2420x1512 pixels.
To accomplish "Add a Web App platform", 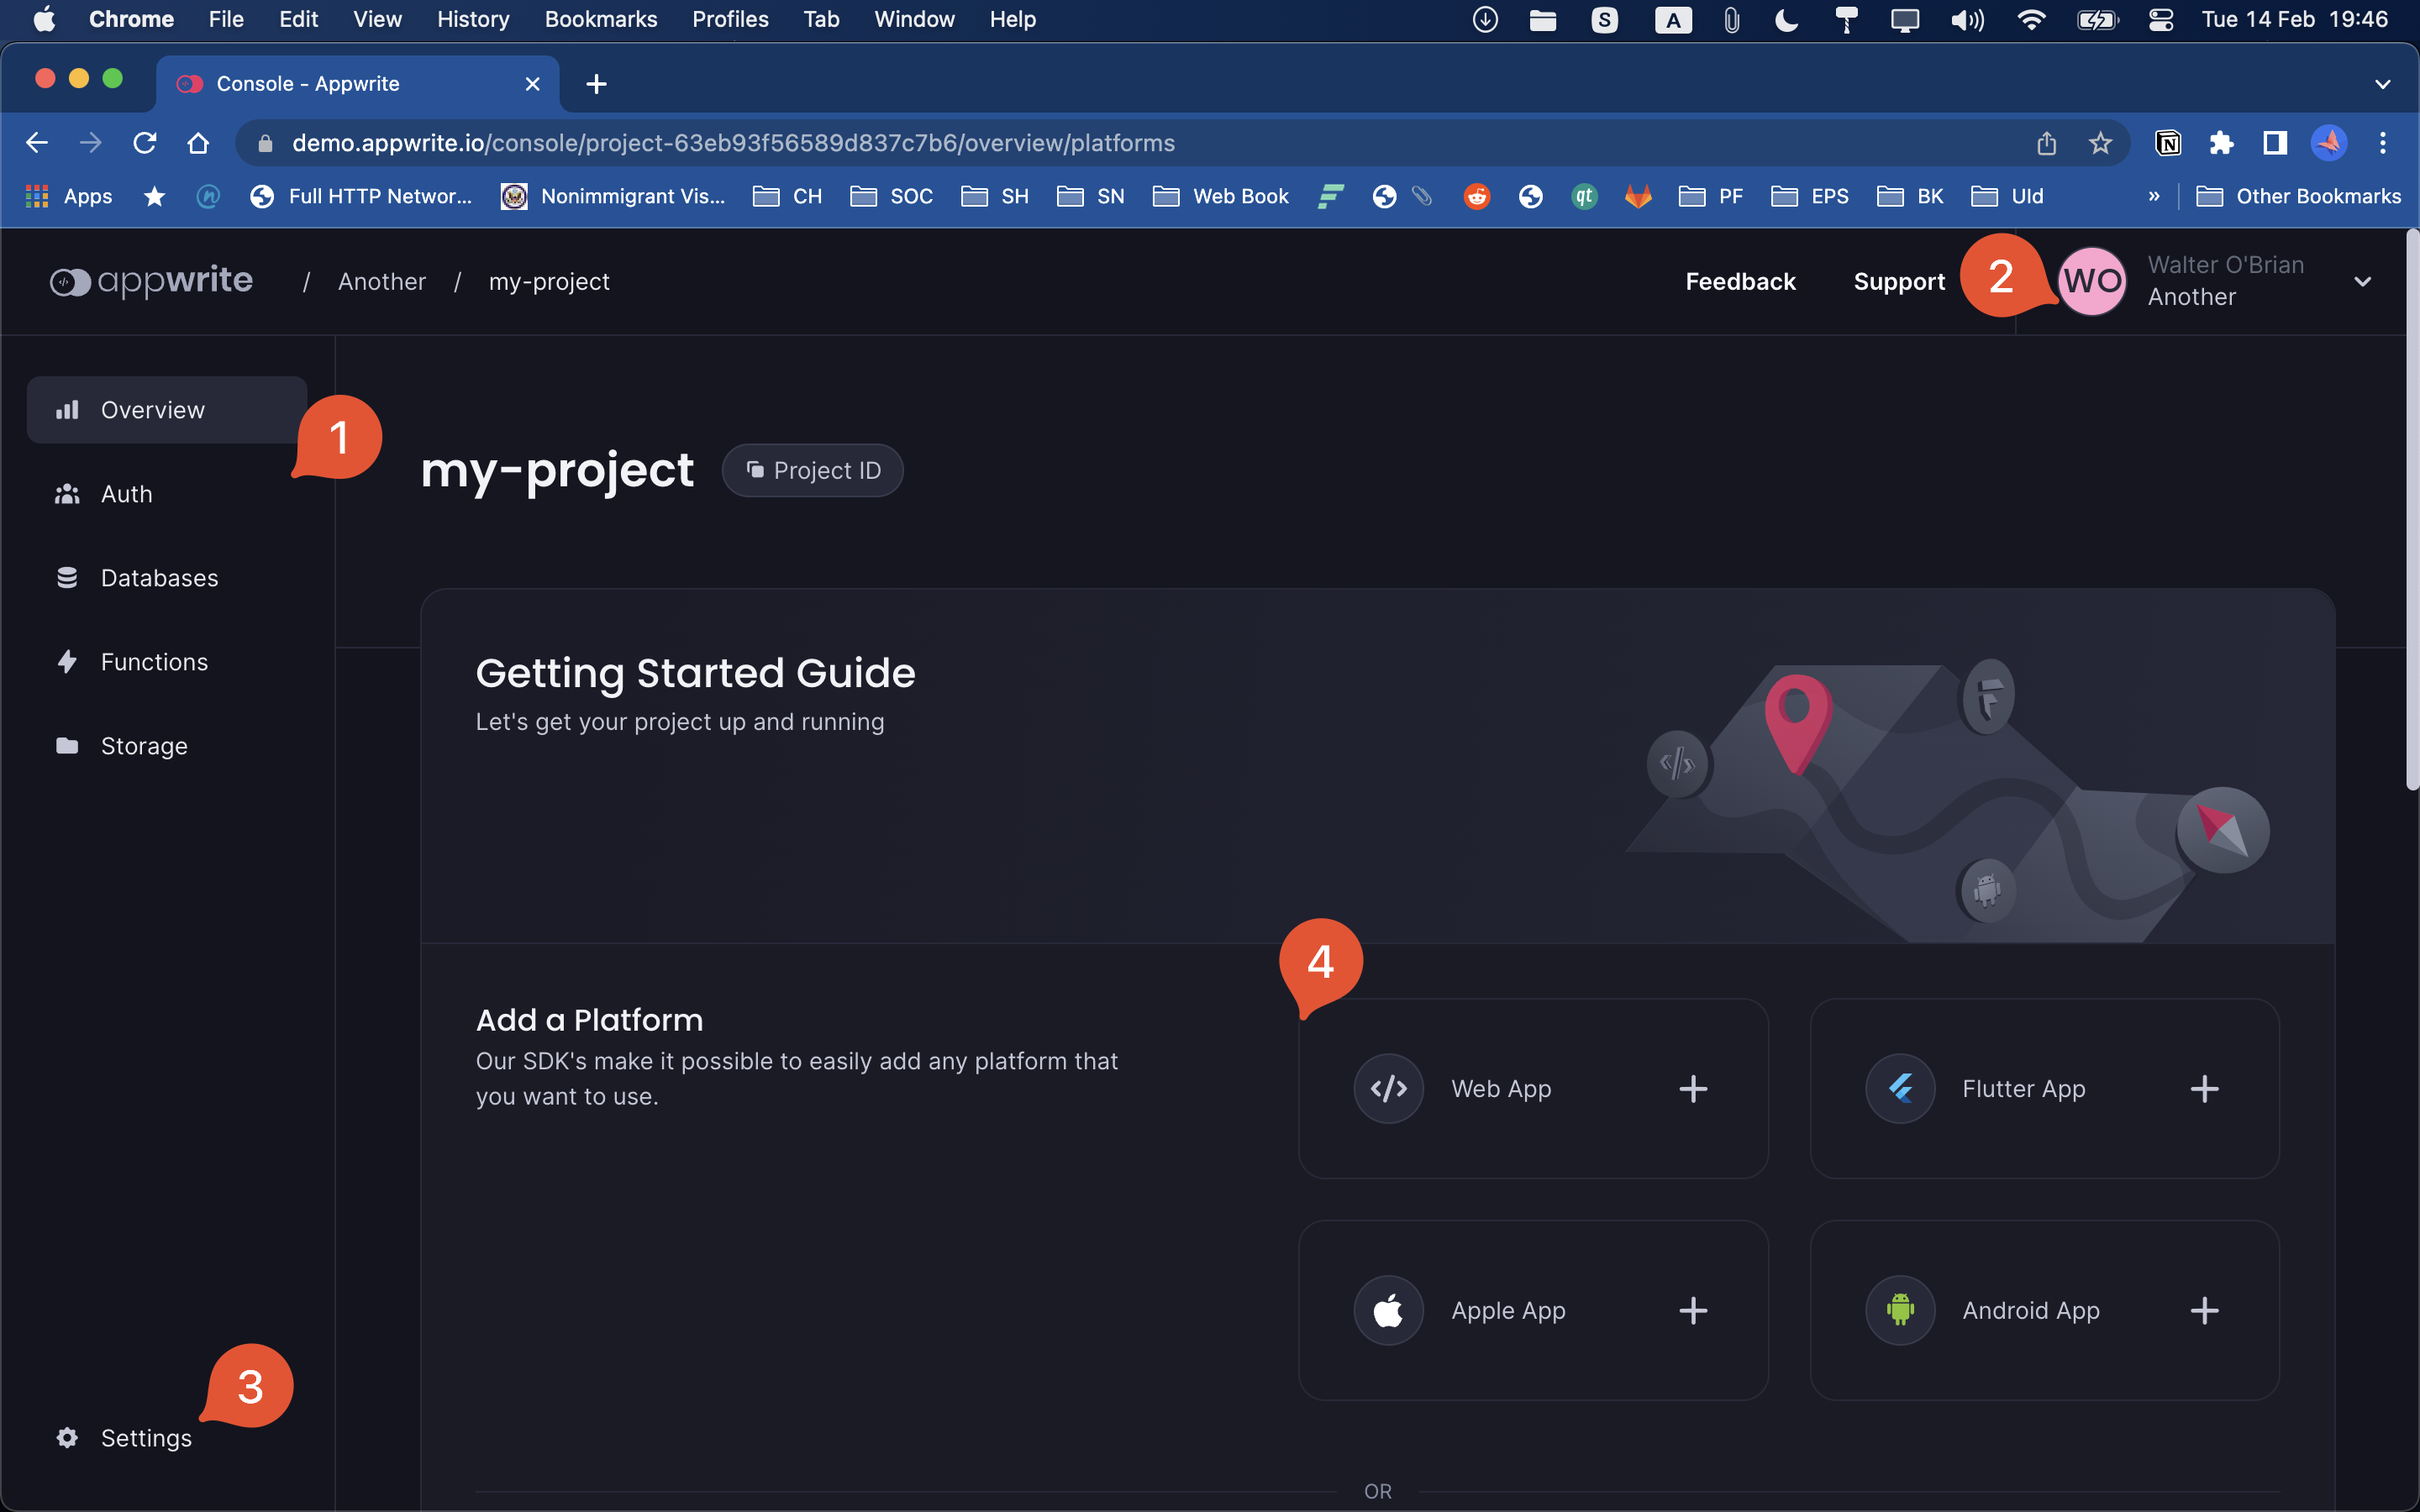I will pos(1533,1088).
